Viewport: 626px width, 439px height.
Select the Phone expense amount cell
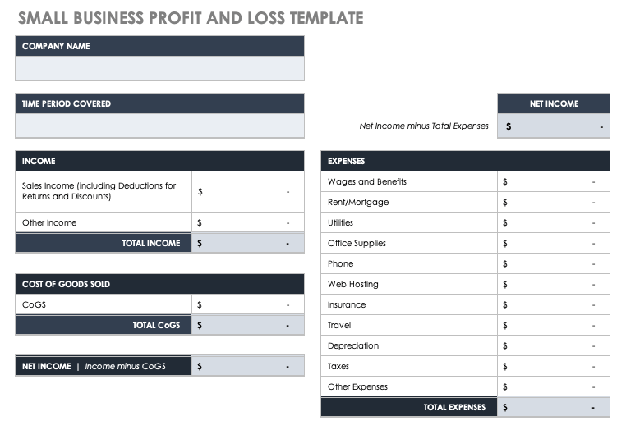[553, 263]
